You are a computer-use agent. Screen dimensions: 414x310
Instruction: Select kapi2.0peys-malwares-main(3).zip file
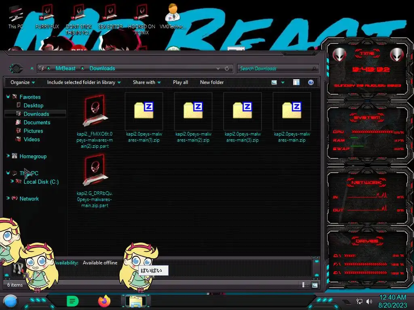(x=243, y=118)
